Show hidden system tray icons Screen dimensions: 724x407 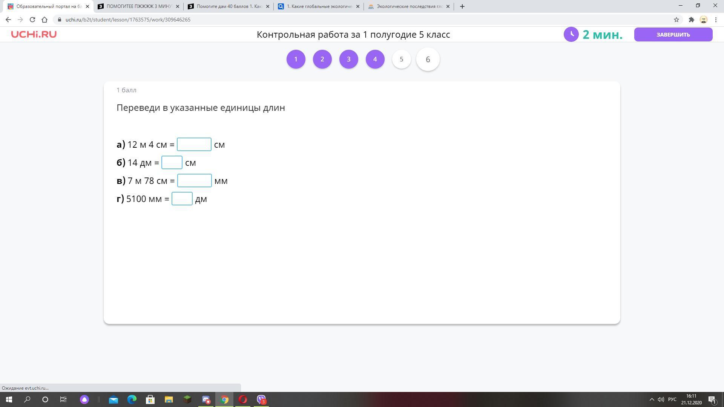point(651,399)
